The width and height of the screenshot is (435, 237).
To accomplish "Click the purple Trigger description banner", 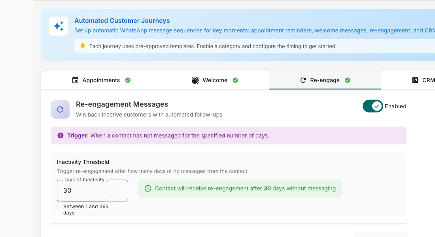I will pos(229,135).
